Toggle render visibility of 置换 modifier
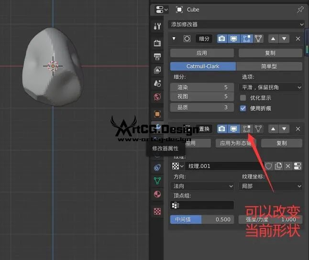 tap(222, 129)
